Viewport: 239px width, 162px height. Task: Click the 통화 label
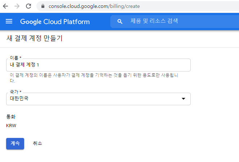pyautogui.click(x=11, y=117)
